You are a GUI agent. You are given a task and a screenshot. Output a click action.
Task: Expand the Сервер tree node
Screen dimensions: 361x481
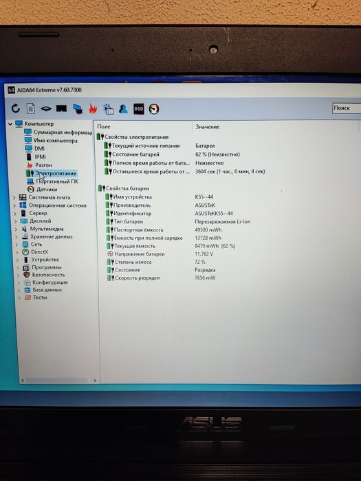15,213
